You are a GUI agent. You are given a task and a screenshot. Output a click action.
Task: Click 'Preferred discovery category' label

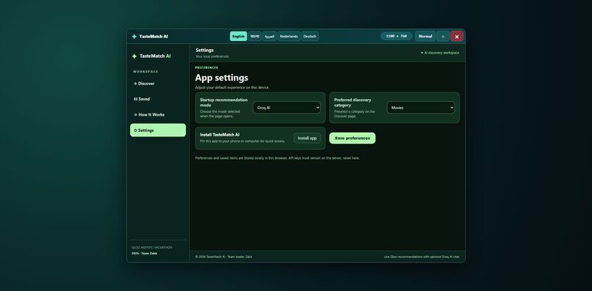point(353,103)
